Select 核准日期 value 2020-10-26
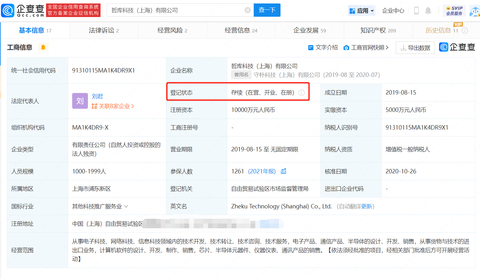Image resolution: width=480 pixels, height=279 pixels. tap(401, 171)
